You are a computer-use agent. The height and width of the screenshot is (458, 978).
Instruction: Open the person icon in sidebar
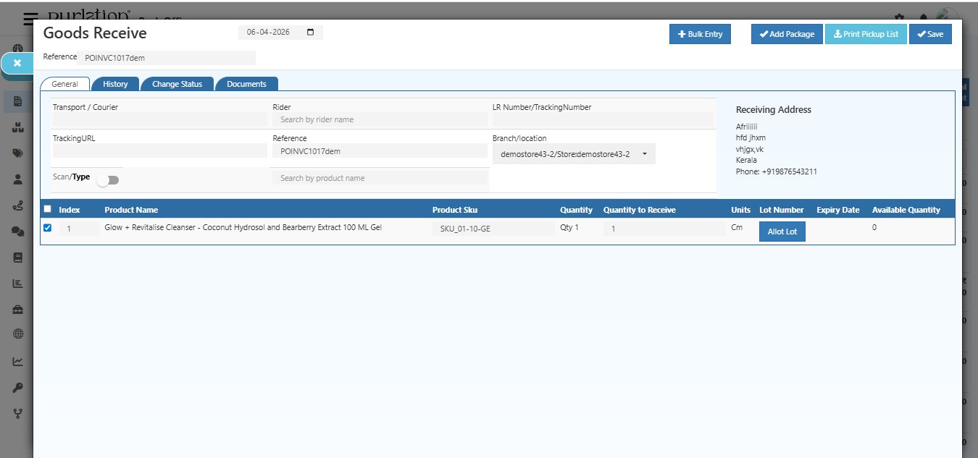click(18, 179)
